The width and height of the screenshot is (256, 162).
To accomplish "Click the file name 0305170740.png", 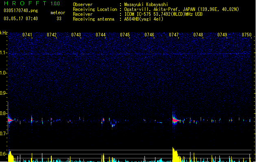I will coord(21,11).
